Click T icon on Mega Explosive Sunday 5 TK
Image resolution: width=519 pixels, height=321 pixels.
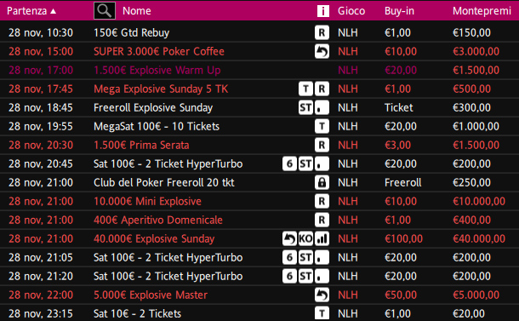click(305, 89)
